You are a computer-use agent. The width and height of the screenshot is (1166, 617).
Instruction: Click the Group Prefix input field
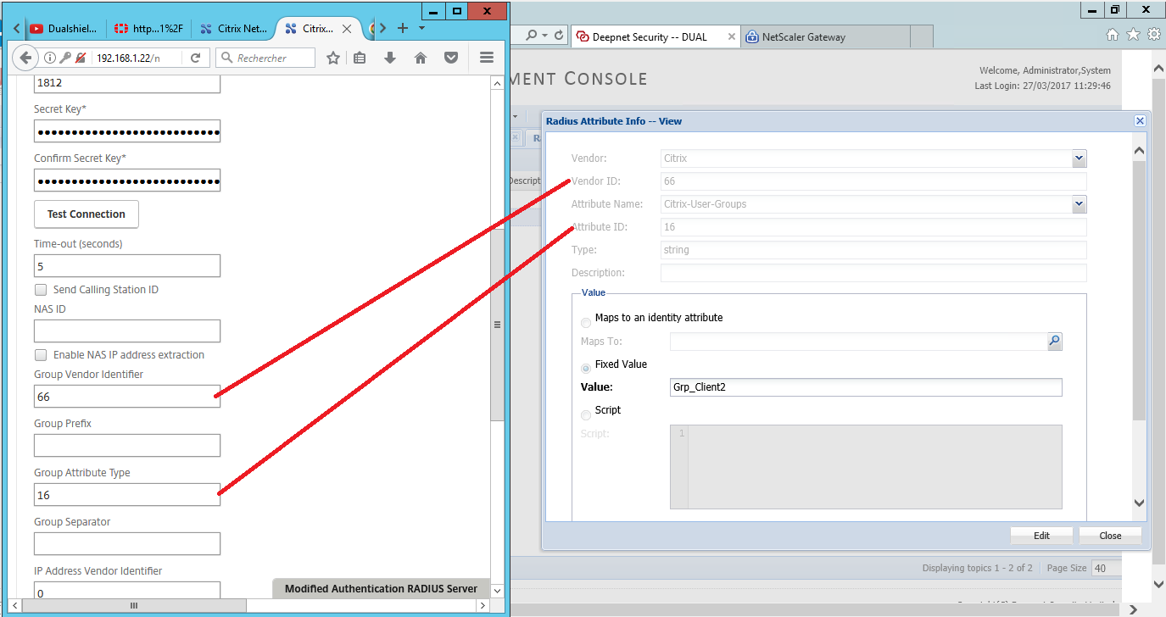pos(127,446)
